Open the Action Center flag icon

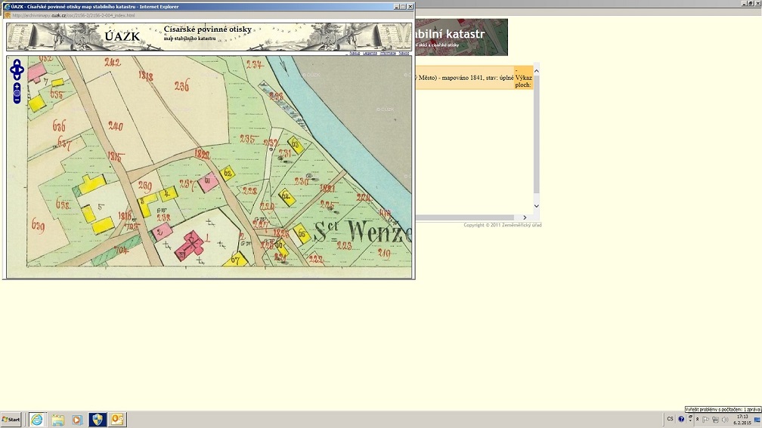[705, 419]
